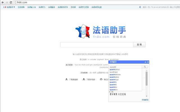Click the headphones daily listening icon
Image resolution: width=180 pixels, height=112 pixels.
101,79
